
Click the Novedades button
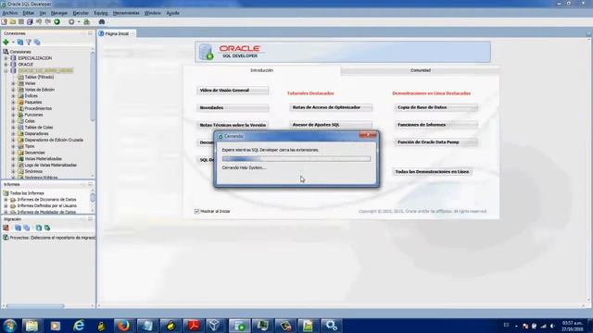pyautogui.click(x=233, y=107)
